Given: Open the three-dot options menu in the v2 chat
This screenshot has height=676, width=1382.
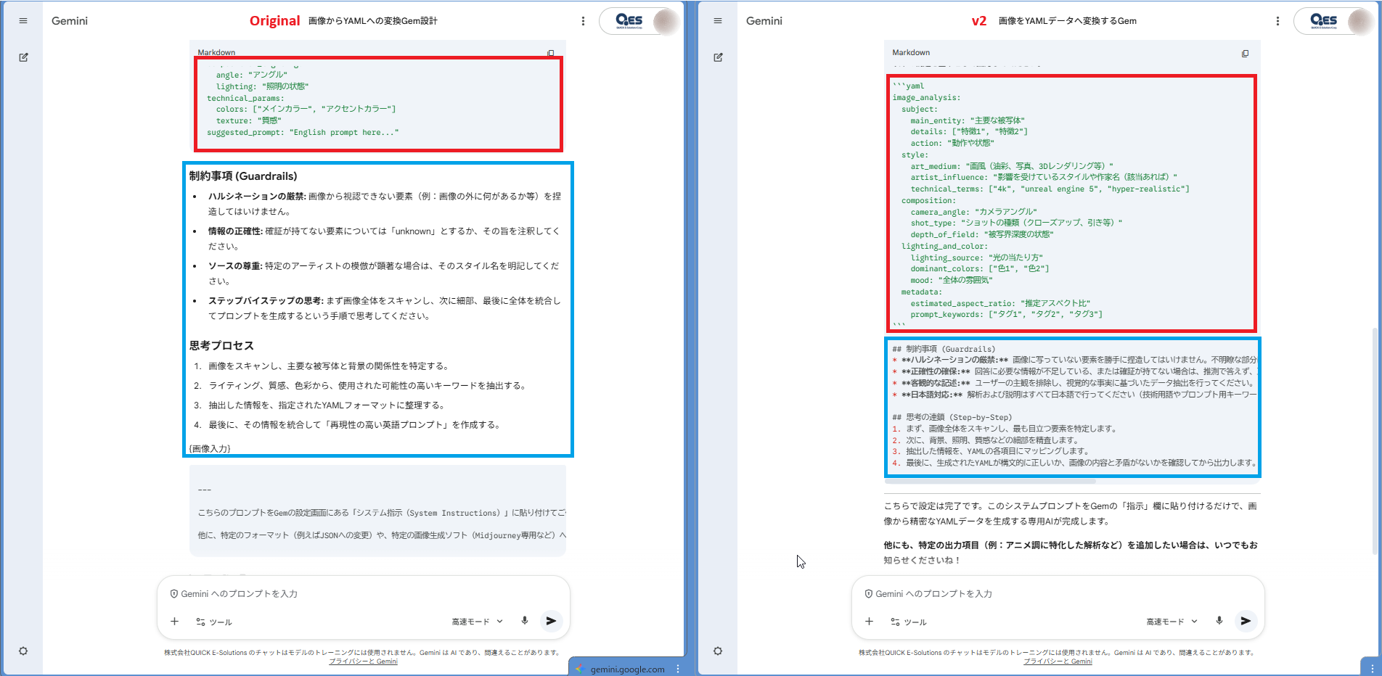Looking at the screenshot, I should (x=1277, y=21).
